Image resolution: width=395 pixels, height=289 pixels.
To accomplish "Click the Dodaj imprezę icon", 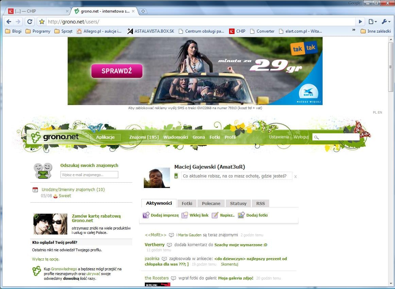I will click(146, 215).
